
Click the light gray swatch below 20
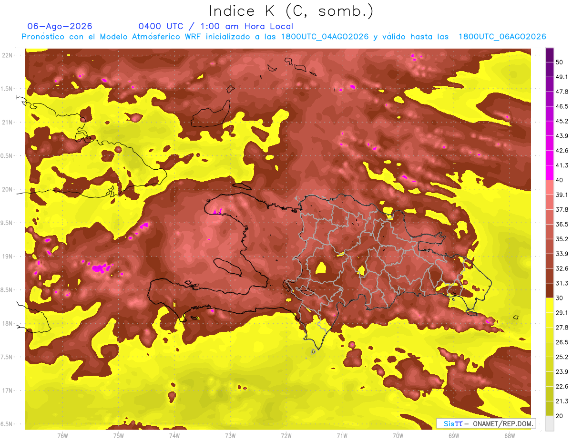click(550, 423)
